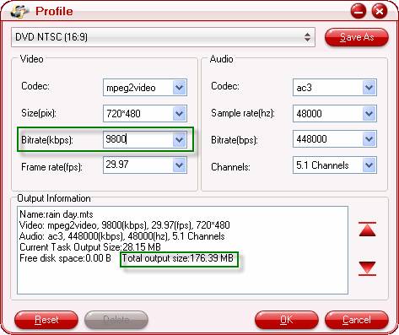Jump to top with red up arrow
399x335 pixels.
367,230
